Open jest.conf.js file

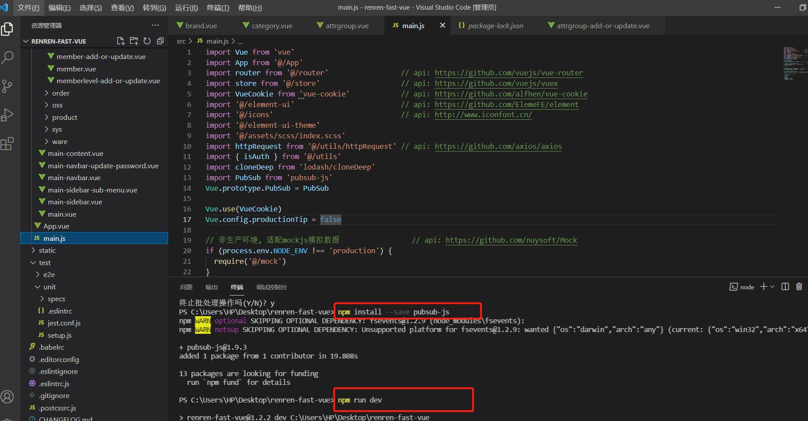(94, 323)
